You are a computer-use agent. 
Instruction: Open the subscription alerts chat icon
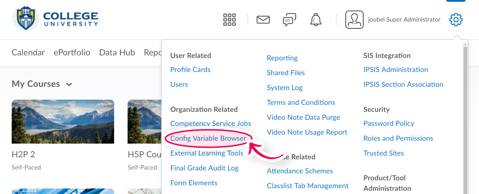pos(289,20)
